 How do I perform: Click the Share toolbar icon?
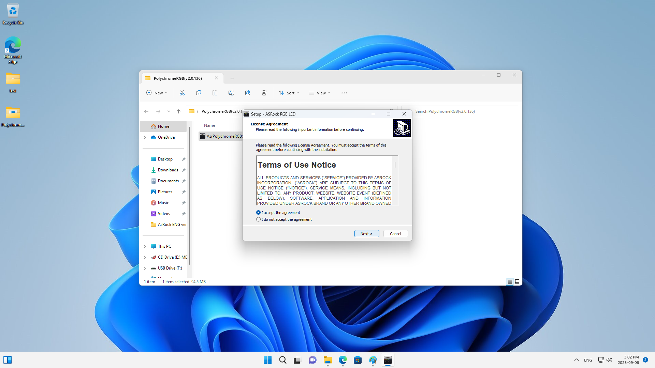click(x=247, y=93)
